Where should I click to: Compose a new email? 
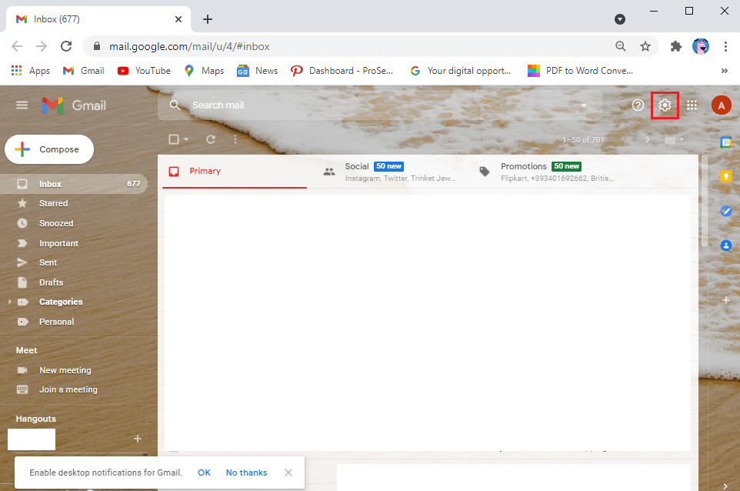[x=49, y=149]
